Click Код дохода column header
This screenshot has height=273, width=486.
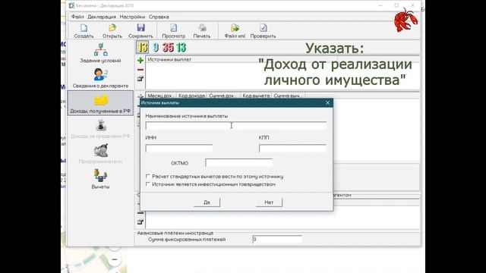[x=191, y=96]
